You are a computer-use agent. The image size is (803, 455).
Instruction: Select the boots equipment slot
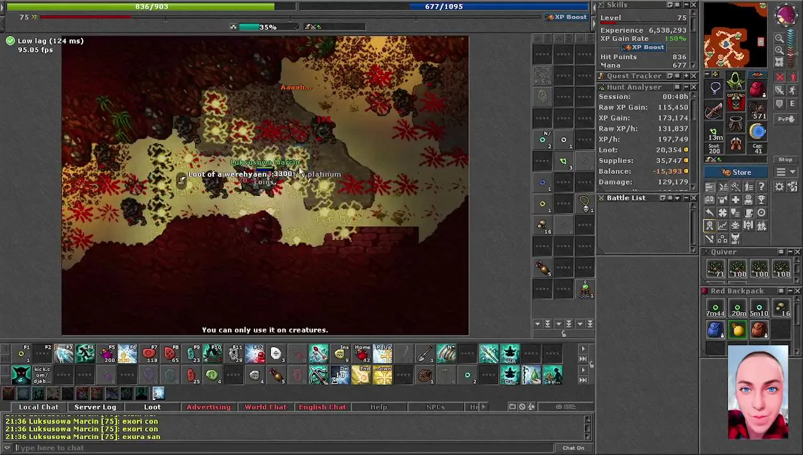[735, 143]
